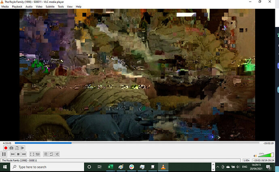
Task: Show the playlist panel
Action: (x=46, y=154)
